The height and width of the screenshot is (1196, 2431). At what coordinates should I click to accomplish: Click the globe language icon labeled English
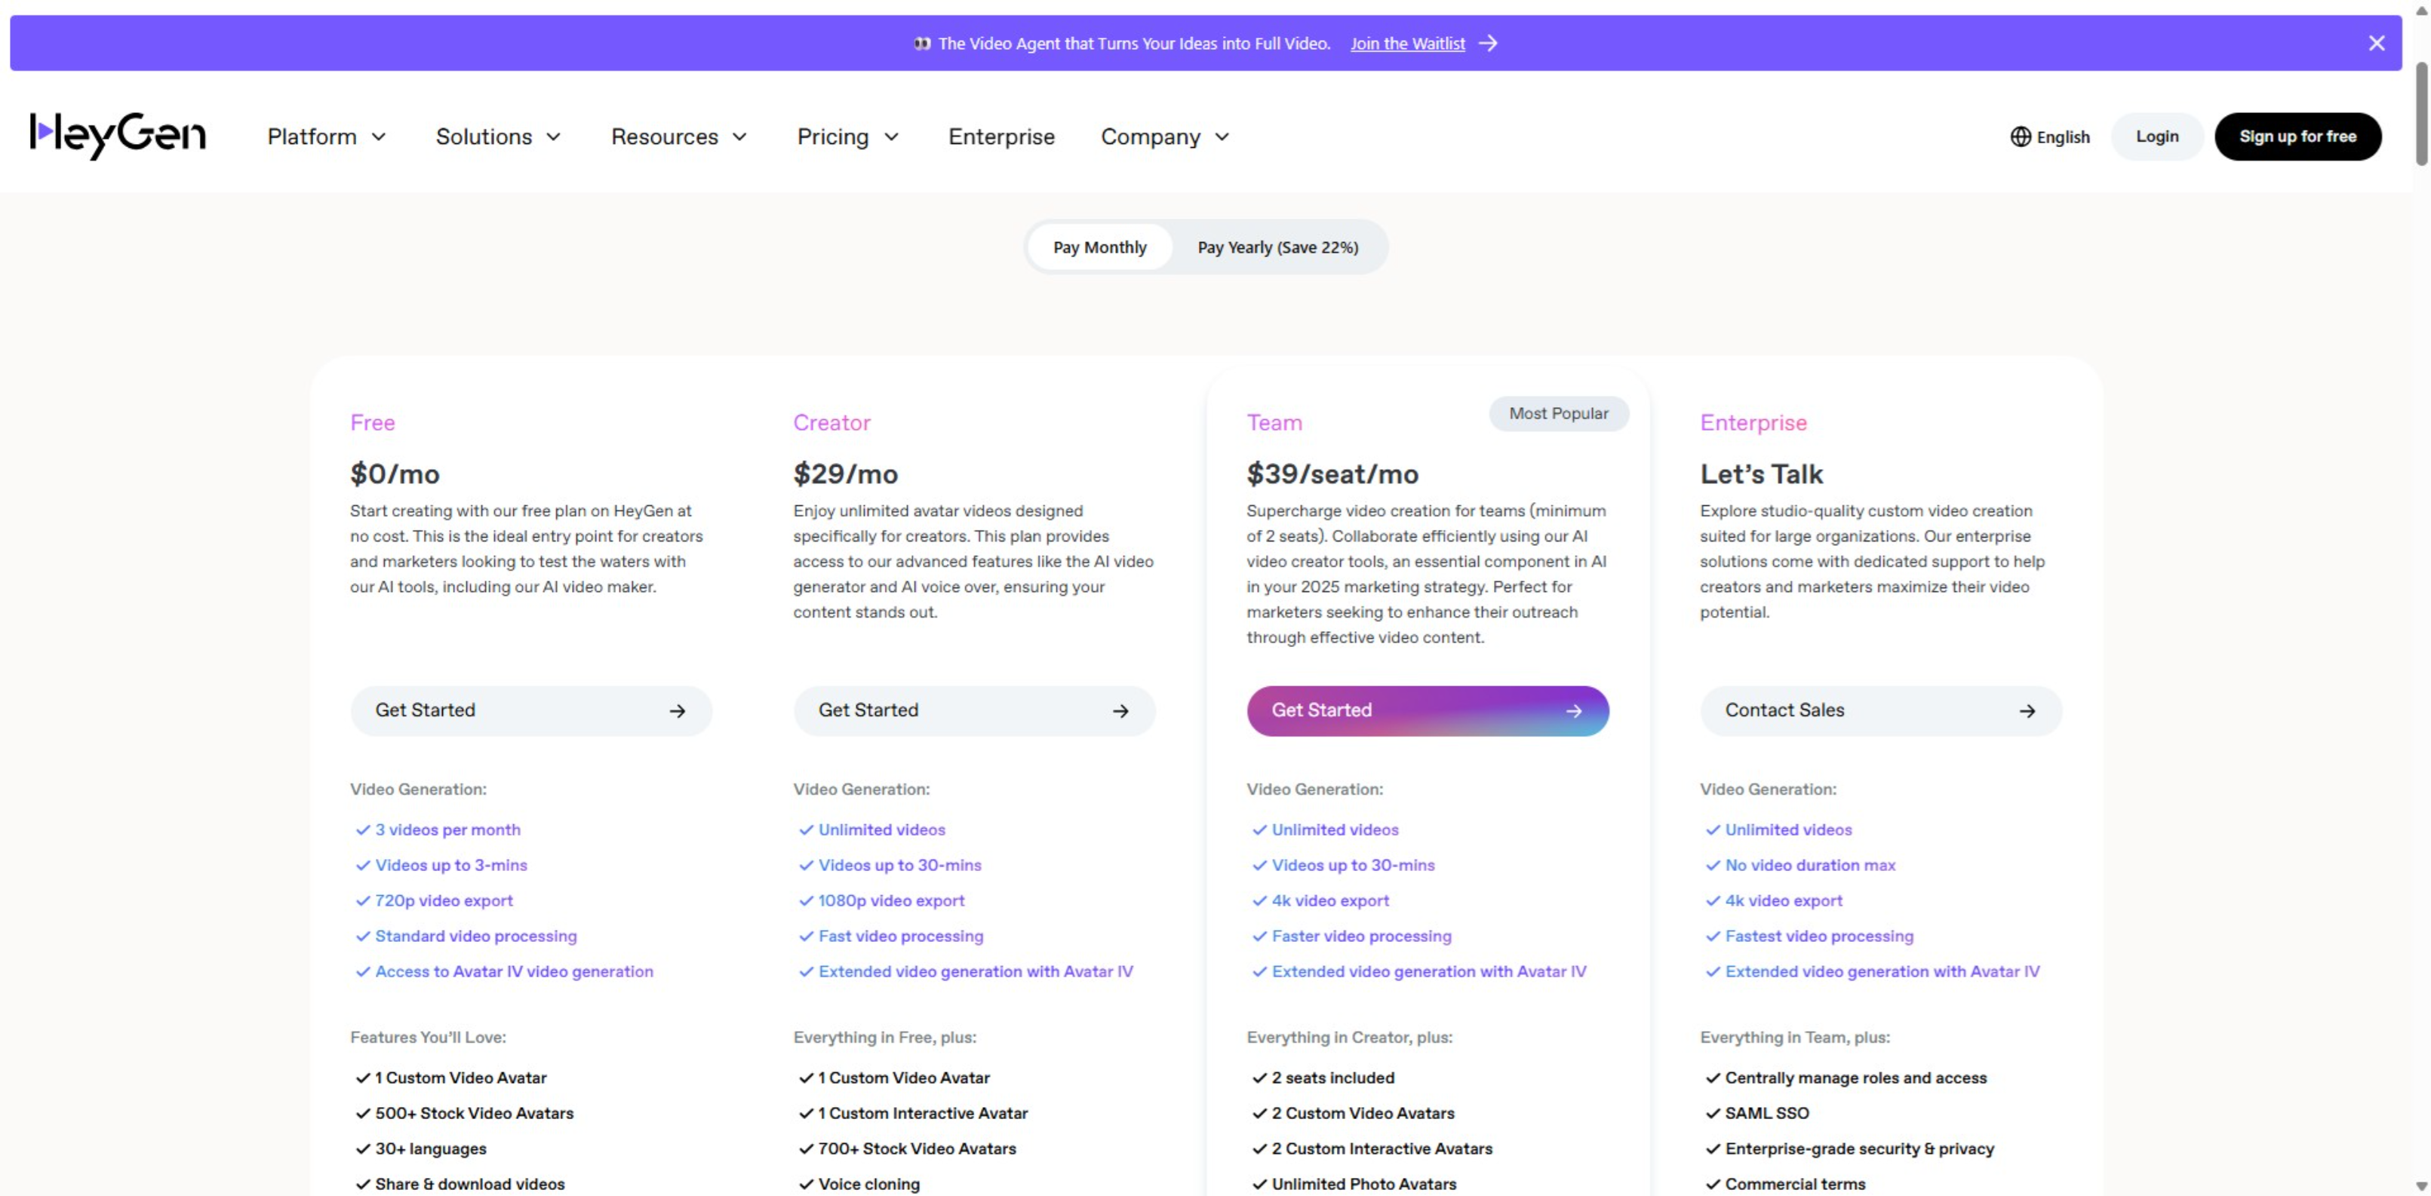point(2021,136)
